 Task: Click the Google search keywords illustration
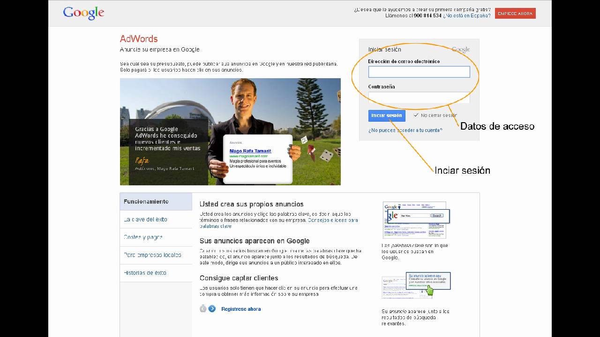click(x=416, y=220)
